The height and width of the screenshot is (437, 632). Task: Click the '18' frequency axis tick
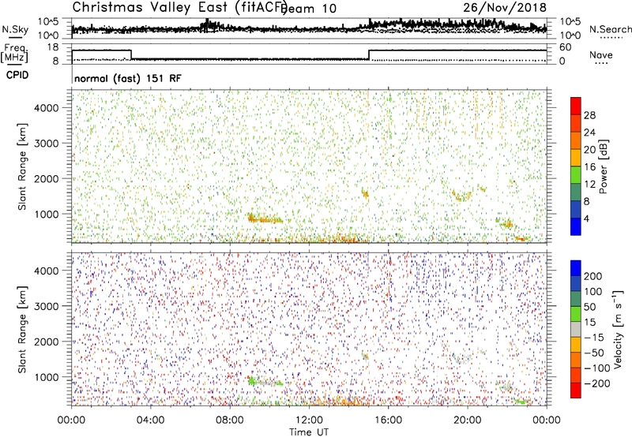coord(53,47)
